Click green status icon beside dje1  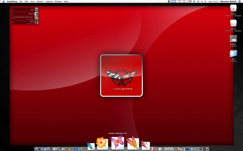tap(13, 10)
